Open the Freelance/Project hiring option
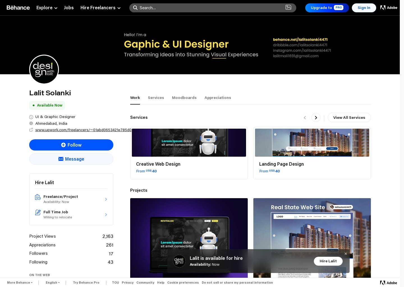Screen dimensions: 404x287 [71, 199]
